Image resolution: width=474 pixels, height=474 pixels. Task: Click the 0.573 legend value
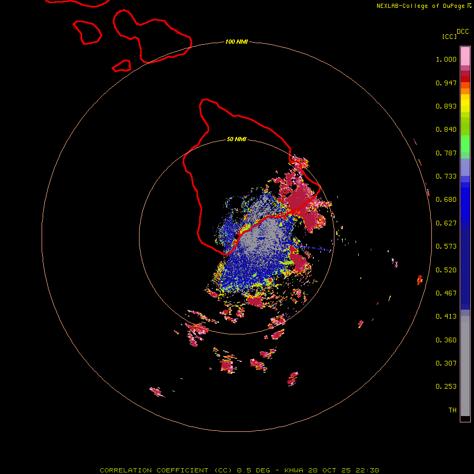coord(446,246)
